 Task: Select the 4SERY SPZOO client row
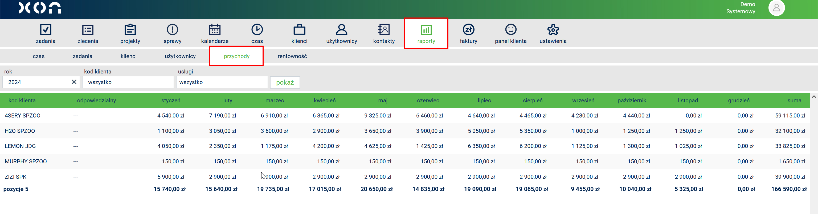pos(405,116)
